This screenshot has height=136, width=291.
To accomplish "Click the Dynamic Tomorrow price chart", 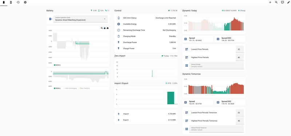I will click(214, 87).
